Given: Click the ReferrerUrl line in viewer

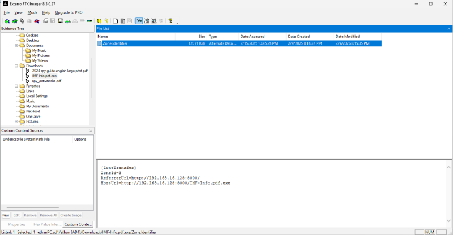Looking at the screenshot, I should click(150, 178).
